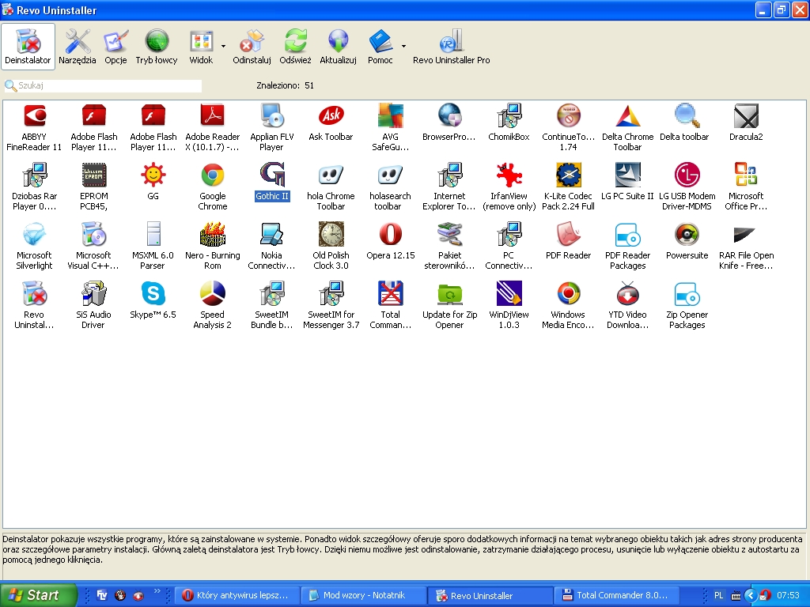This screenshot has width=810, height=607.
Task: Click the Aktualizuj update button
Action: pyautogui.click(x=338, y=46)
